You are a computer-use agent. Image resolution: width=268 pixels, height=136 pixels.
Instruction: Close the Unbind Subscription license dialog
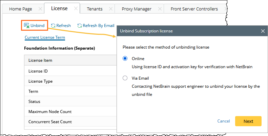pos(263,31)
